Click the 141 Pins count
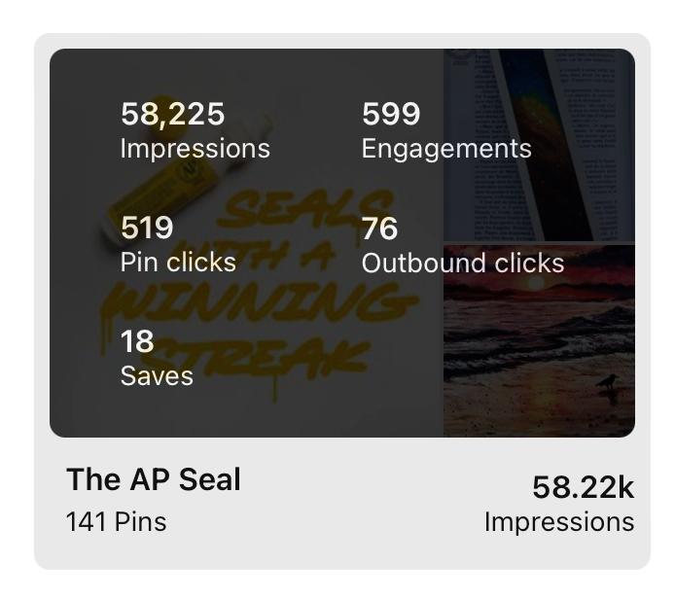The image size is (675, 599). coord(116,522)
